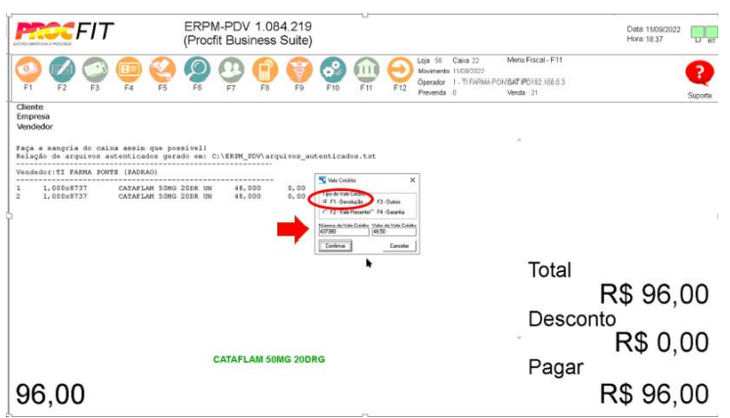Open the F6 magnifier search icon
This screenshot has width=730, height=418.
[x=197, y=70]
